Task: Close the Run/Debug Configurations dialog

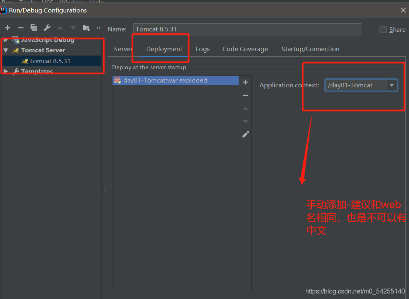Action: [x=403, y=10]
